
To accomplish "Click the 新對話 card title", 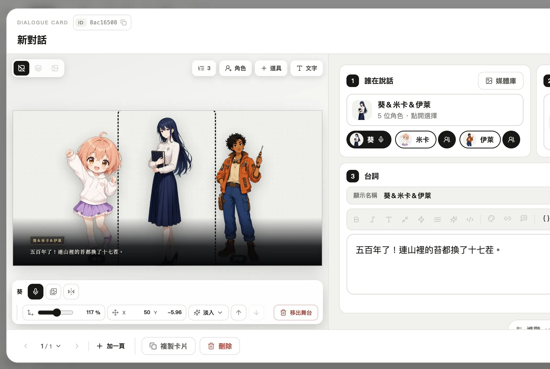I will pyautogui.click(x=32, y=40).
